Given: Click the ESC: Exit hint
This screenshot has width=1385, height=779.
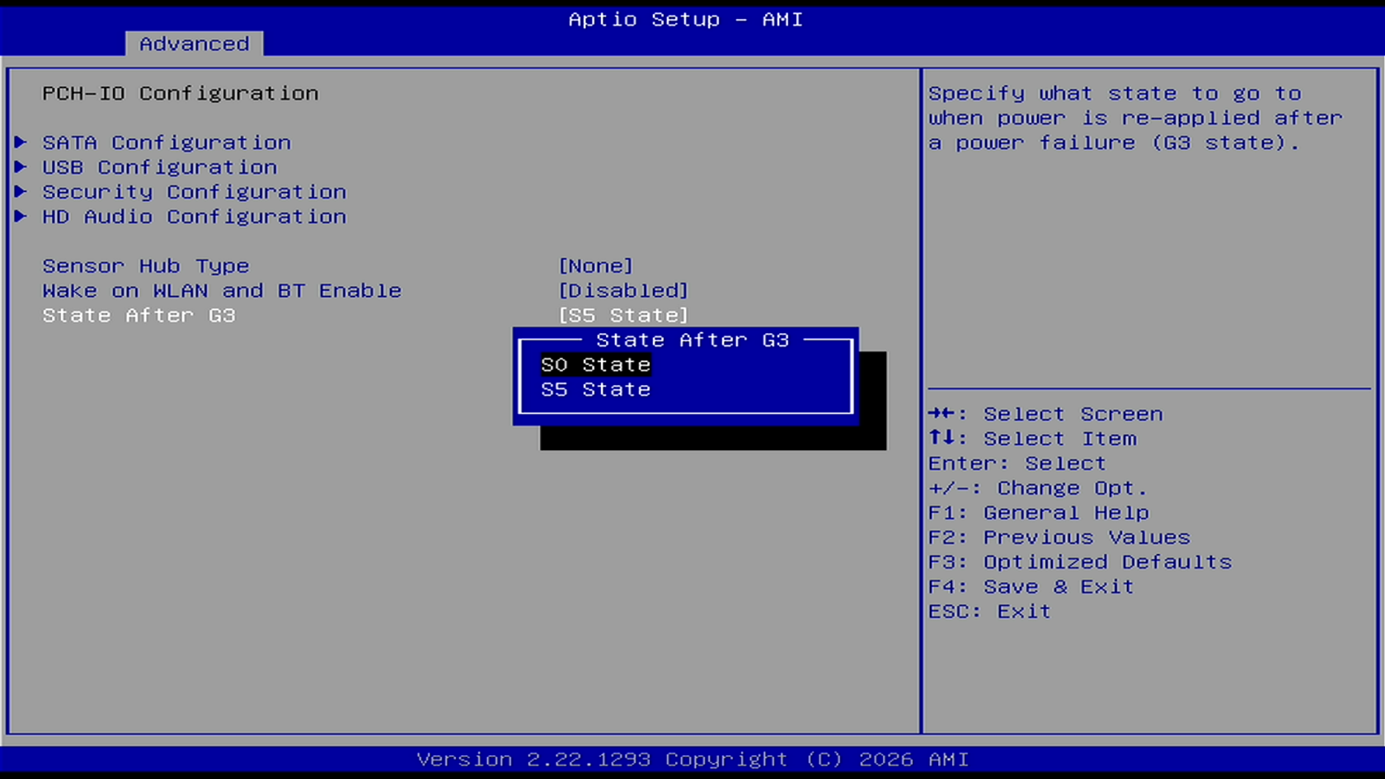Looking at the screenshot, I should click(x=990, y=612).
